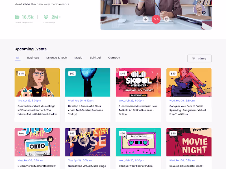
Task: Click the active users icon beside 2M+
Action: (x=46, y=17)
